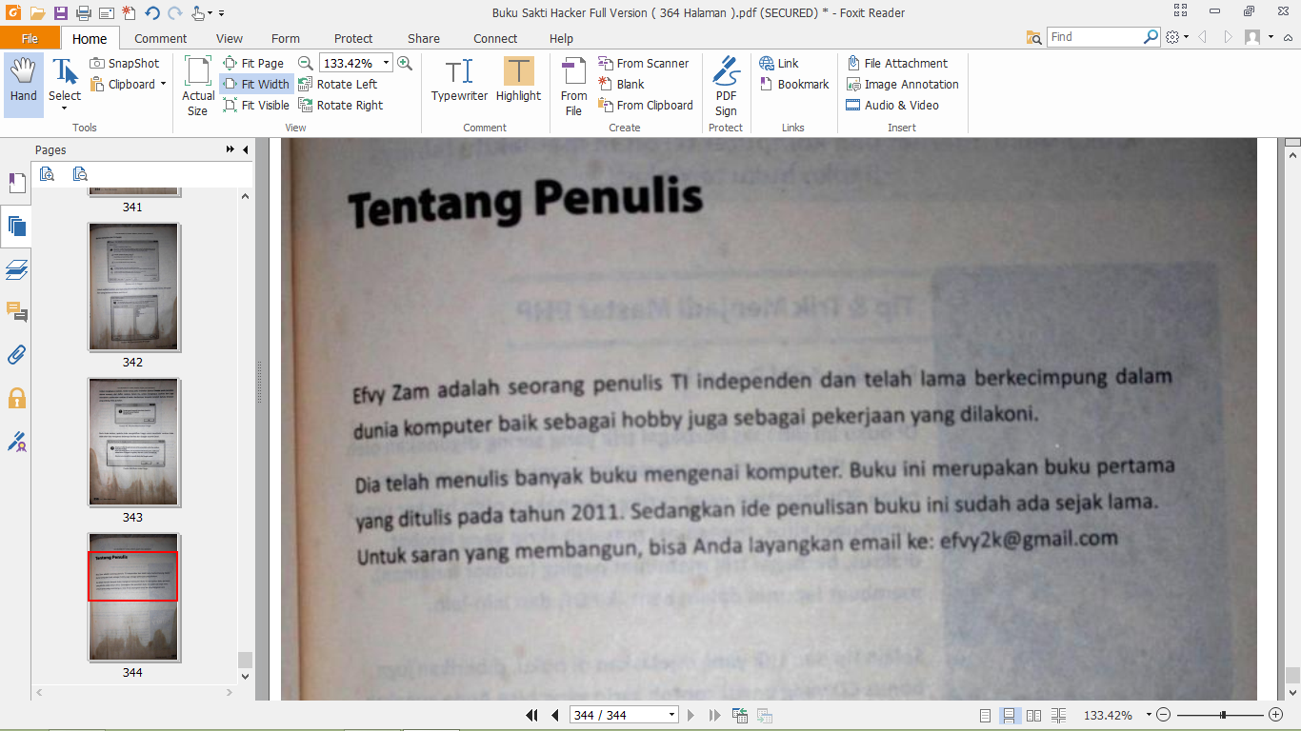Viewport: 1301px width, 731px height.
Task: Take a SnapShot of the page
Action: point(125,63)
